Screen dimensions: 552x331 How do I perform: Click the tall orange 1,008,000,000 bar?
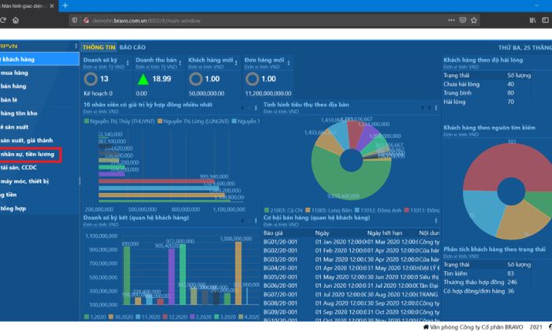pyautogui.click(x=238, y=273)
